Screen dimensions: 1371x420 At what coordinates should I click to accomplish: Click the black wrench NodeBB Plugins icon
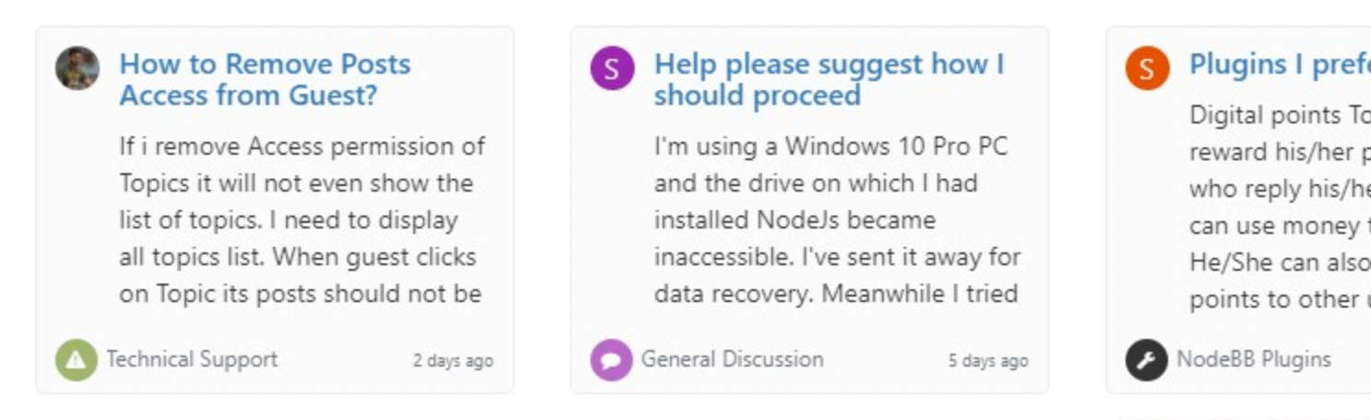[1147, 360]
